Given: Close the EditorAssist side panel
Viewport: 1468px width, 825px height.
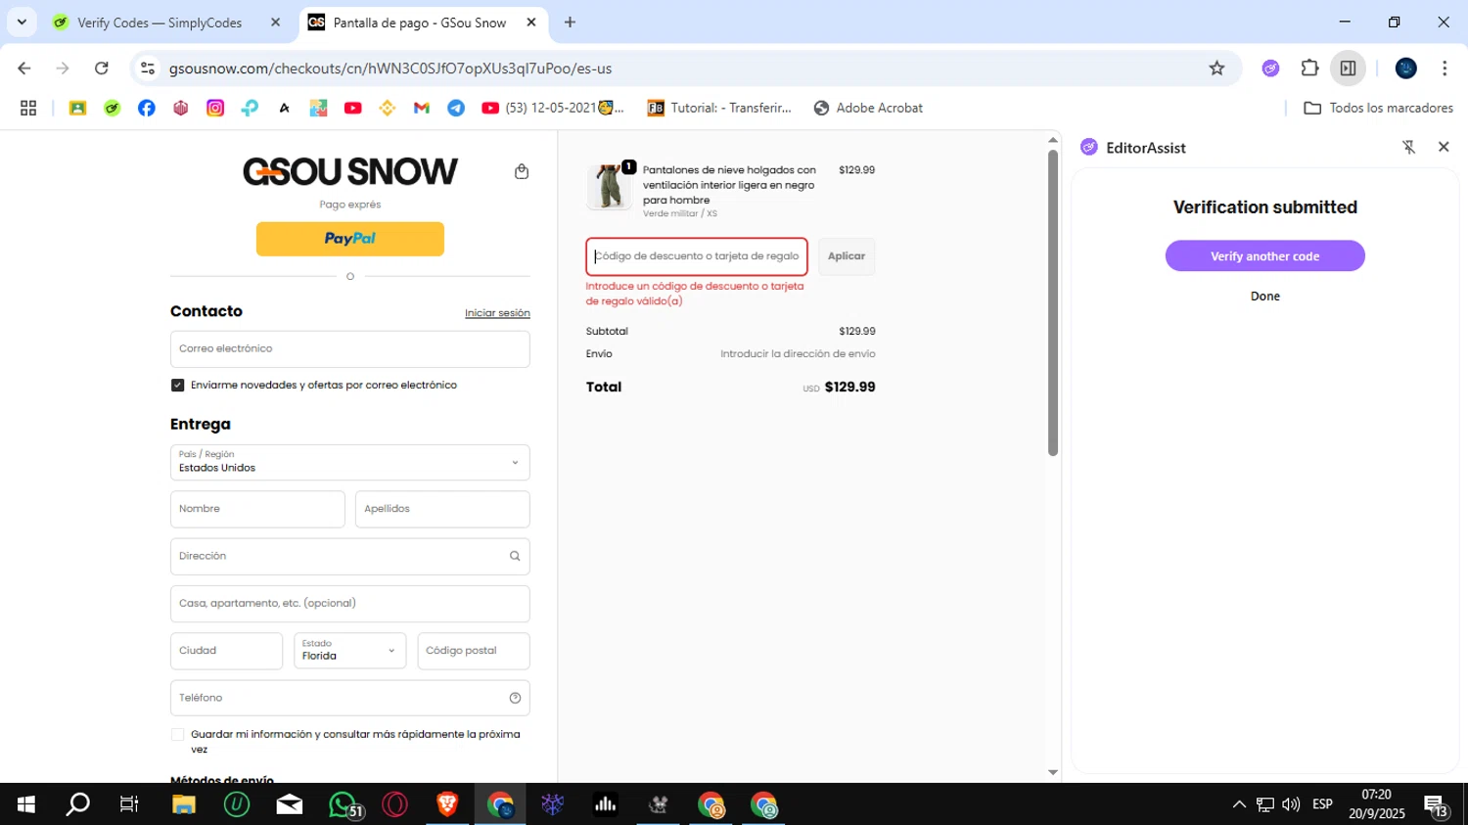Looking at the screenshot, I should point(1444,147).
